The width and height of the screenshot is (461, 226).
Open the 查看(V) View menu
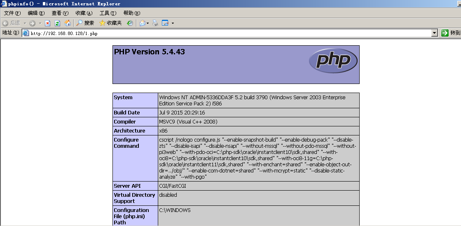tap(60, 13)
